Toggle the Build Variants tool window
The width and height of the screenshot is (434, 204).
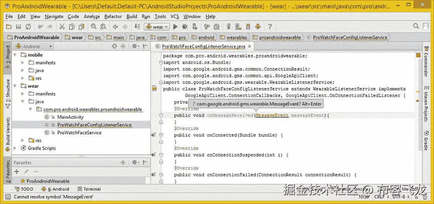(8, 135)
